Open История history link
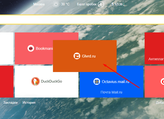 pos(29,103)
